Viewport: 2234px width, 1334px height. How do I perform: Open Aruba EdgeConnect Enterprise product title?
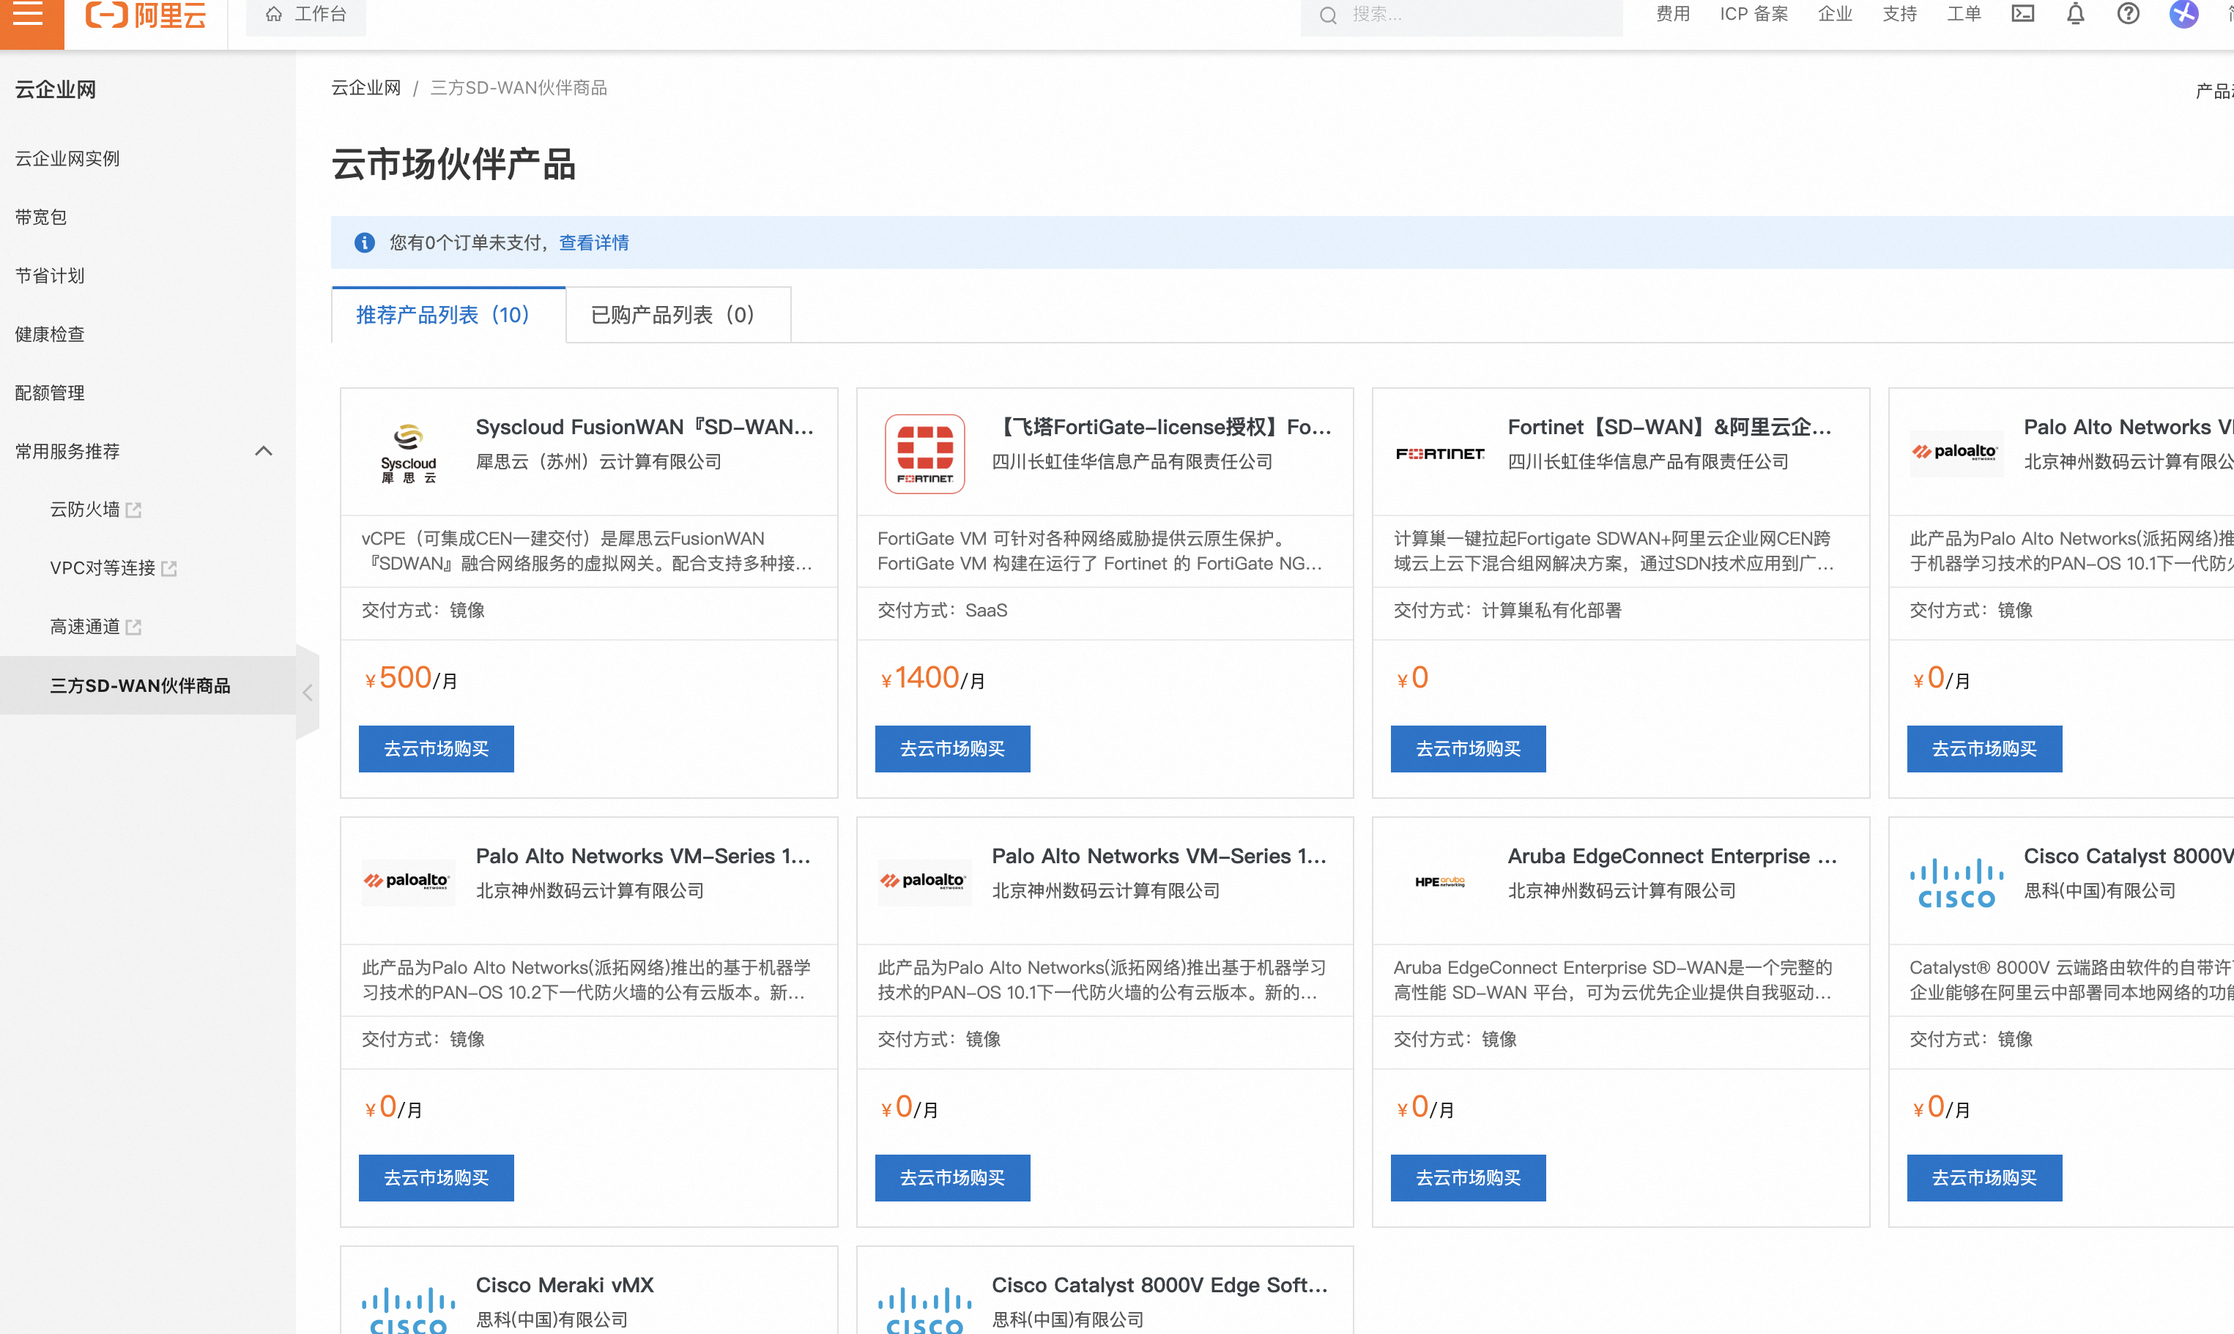tap(1672, 856)
